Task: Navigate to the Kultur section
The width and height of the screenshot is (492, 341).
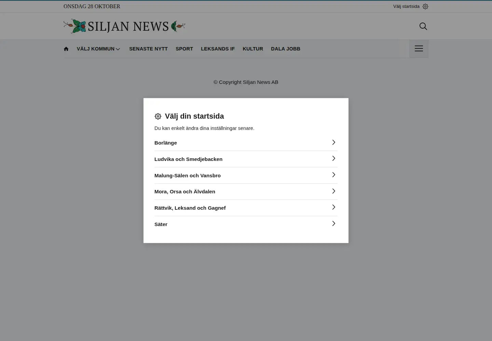Action: pyautogui.click(x=253, y=49)
